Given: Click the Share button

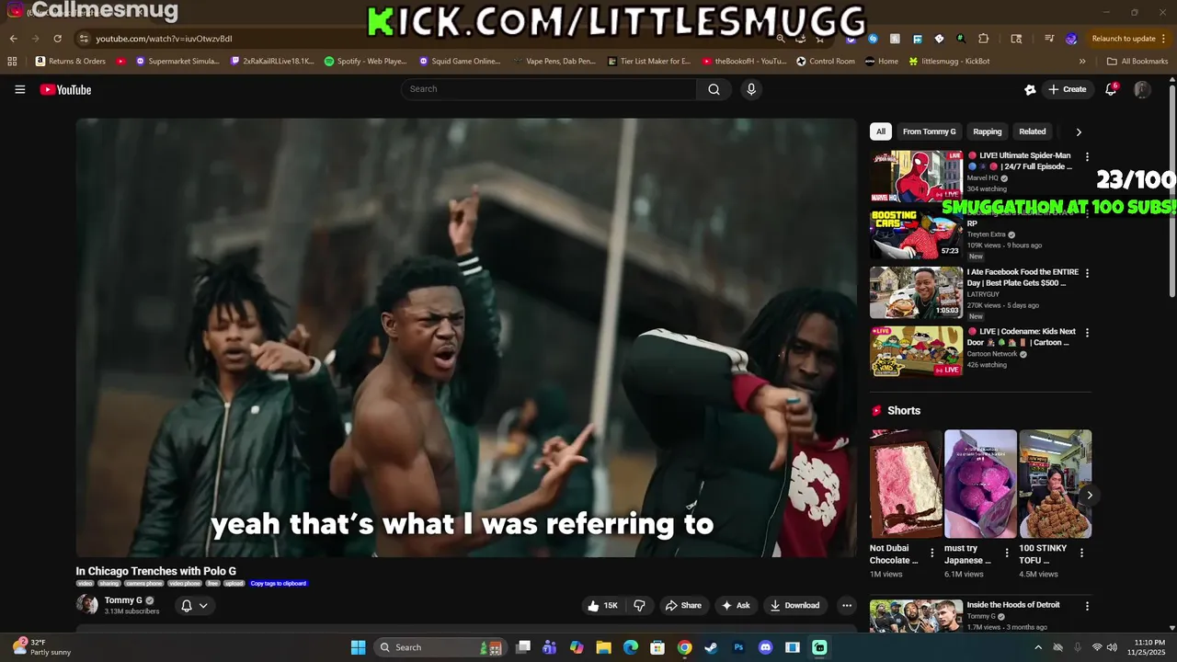Looking at the screenshot, I should [683, 605].
